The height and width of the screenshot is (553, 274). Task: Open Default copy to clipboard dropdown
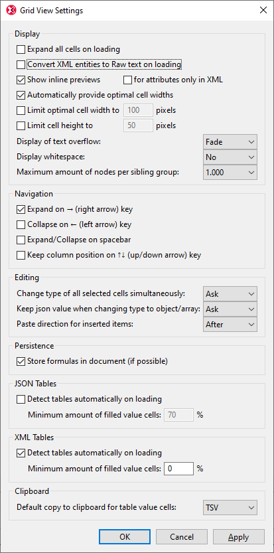(230, 508)
